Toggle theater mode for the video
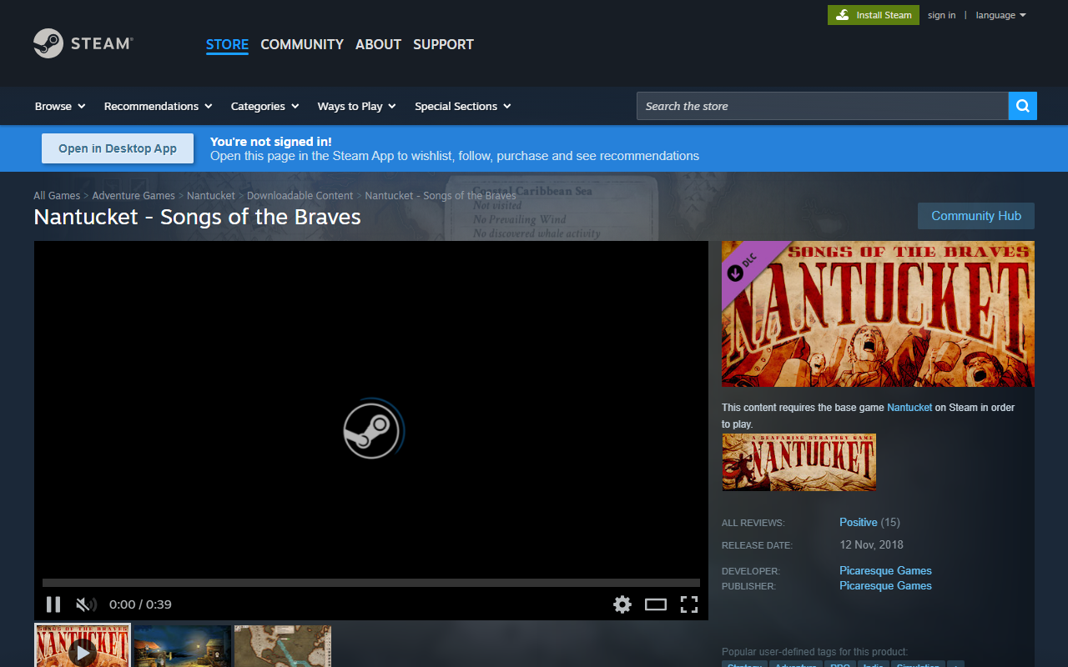The width and height of the screenshot is (1068, 667). click(x=656, y=604)
